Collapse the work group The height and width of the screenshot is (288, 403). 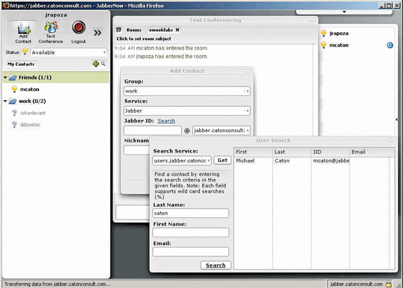5,101
